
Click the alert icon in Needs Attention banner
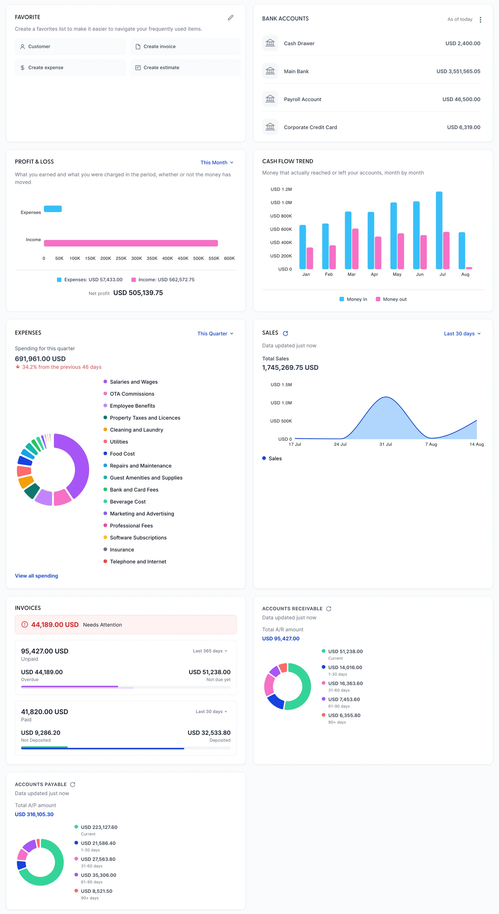click(24, 624)
